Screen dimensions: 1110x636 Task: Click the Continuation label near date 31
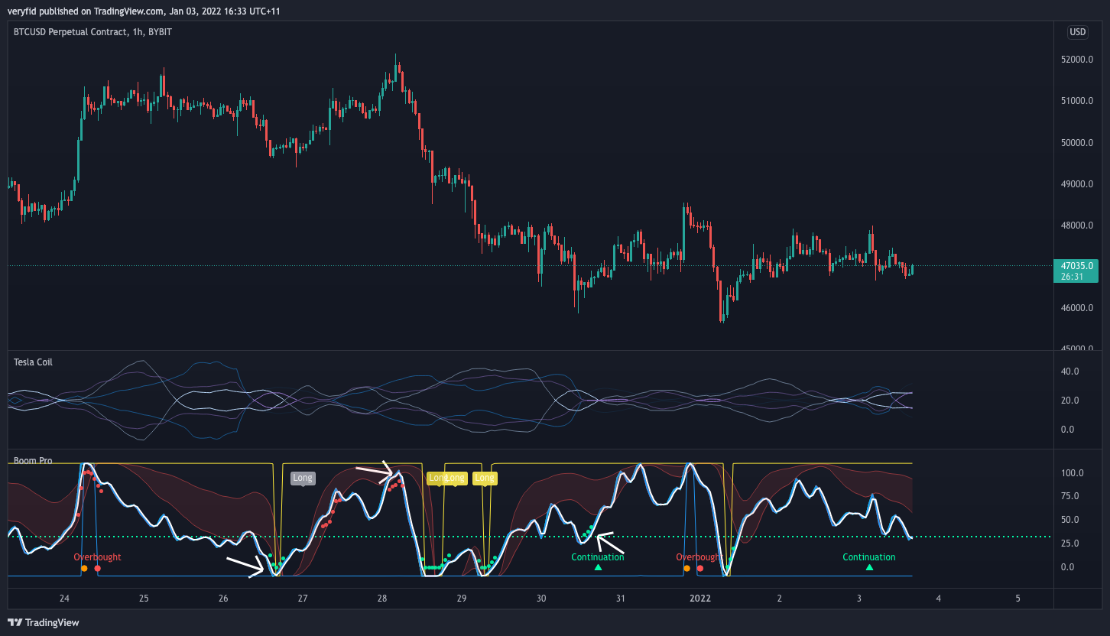598,557
